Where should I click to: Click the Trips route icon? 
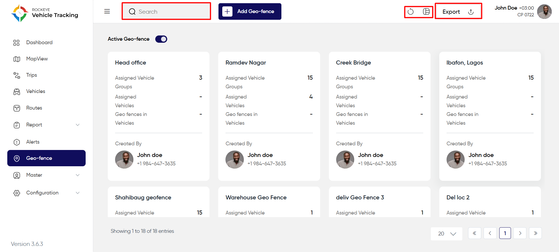17,75
